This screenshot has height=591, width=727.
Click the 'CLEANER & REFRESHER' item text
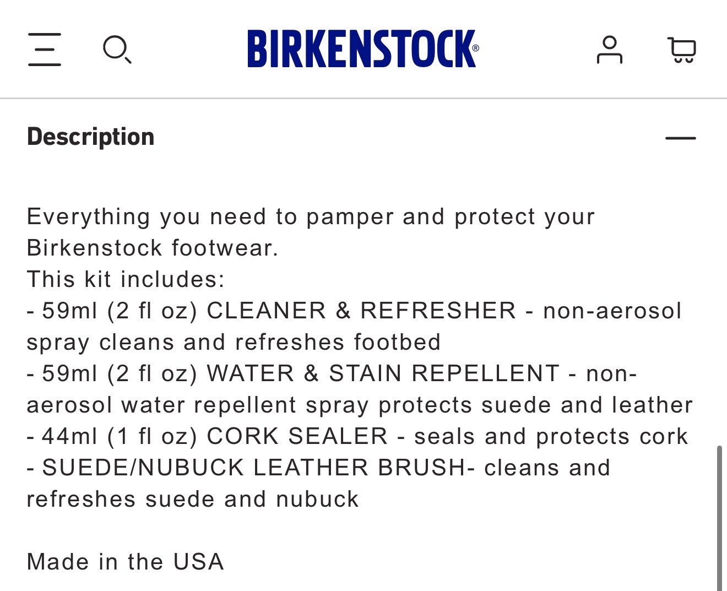point(361,311)
